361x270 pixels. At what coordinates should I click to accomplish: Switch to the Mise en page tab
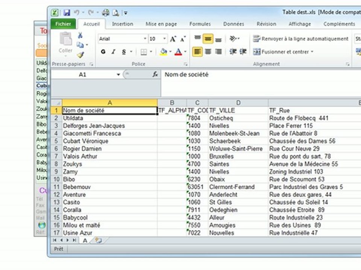(x=161, y=24)
